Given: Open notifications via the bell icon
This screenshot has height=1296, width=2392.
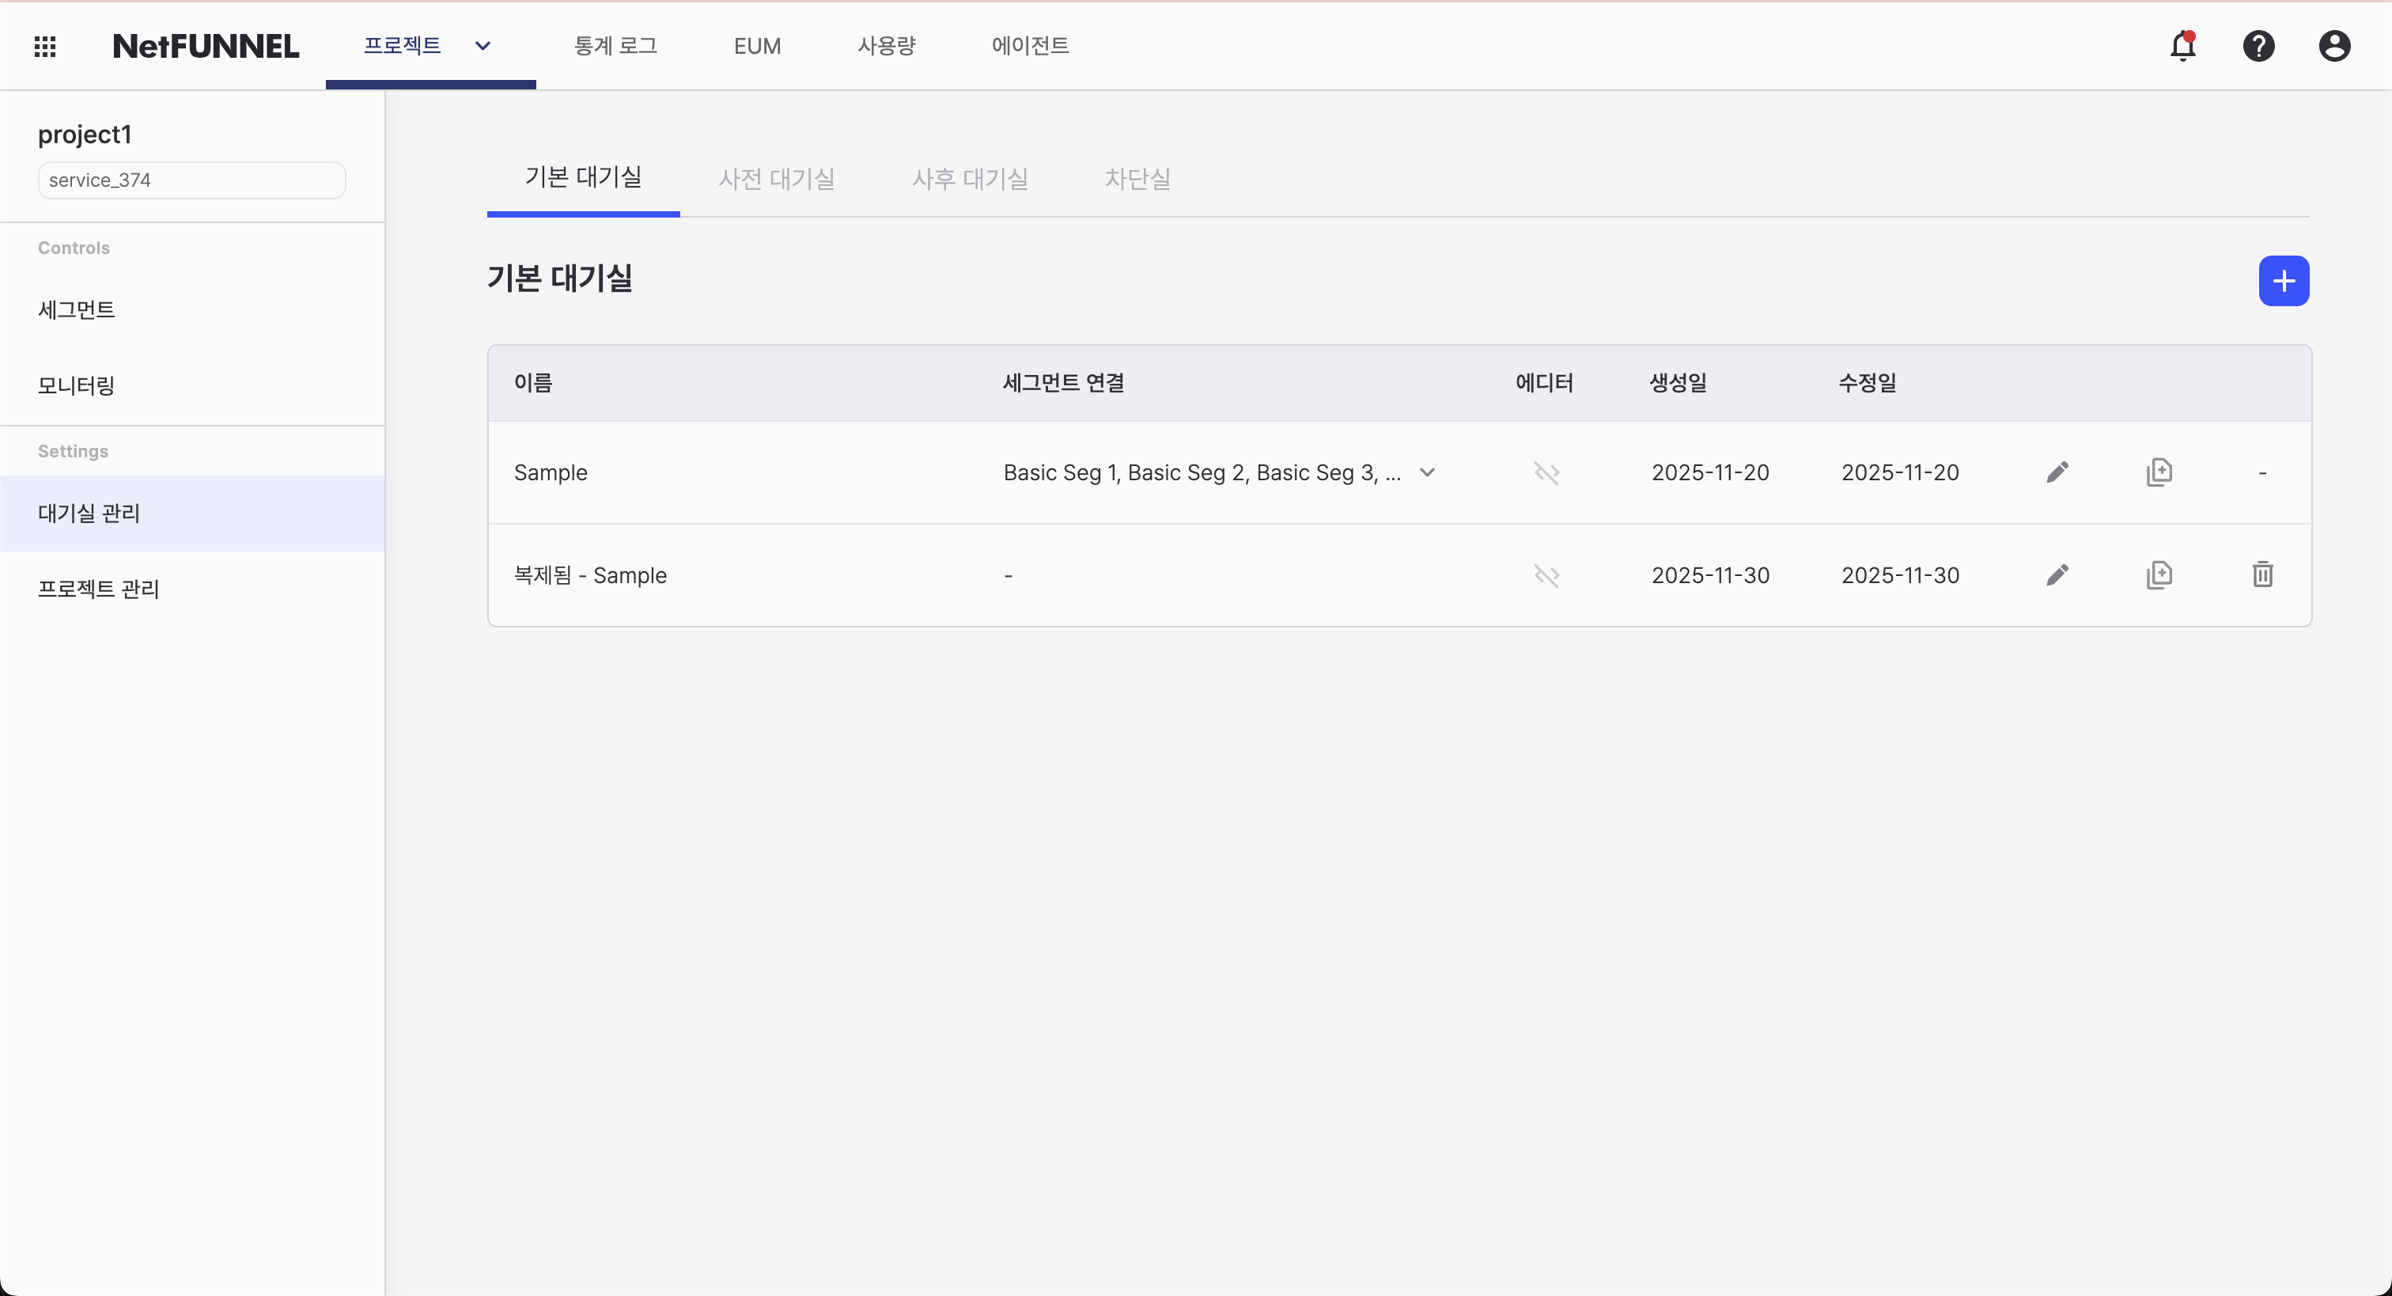Looking at the screenshot, I should click(2184, 46).
